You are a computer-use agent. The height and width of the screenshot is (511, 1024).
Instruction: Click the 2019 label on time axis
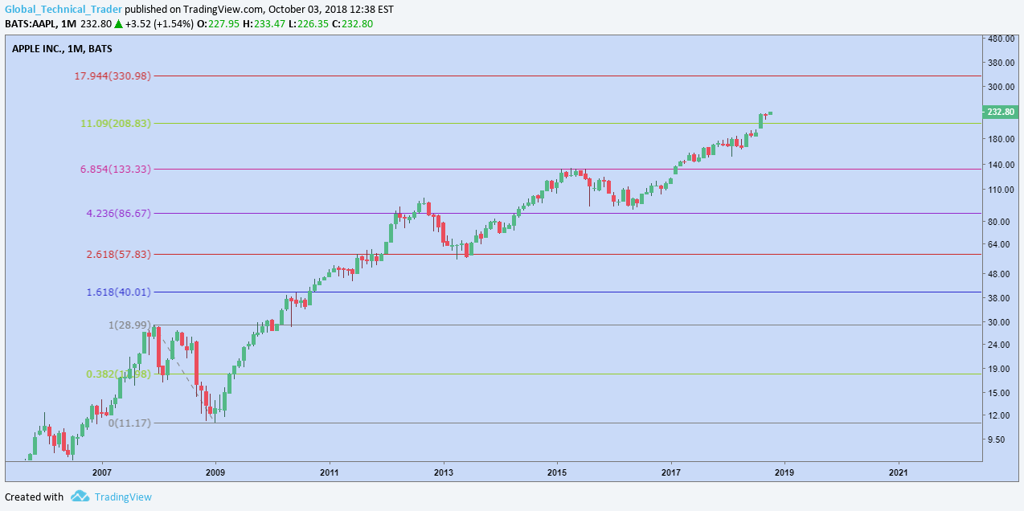click(784, 473)
